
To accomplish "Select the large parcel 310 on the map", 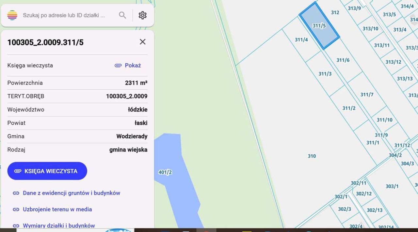I will [x=312, y=156].
